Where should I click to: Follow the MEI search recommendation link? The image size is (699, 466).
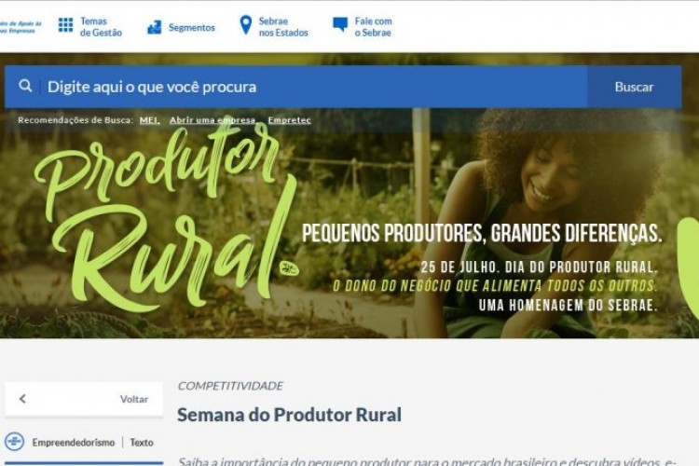(x=149, y=120)
